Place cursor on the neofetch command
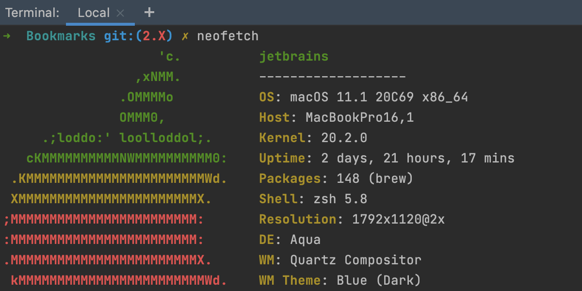This screenshot has width=582, height=291. point(227,36)
